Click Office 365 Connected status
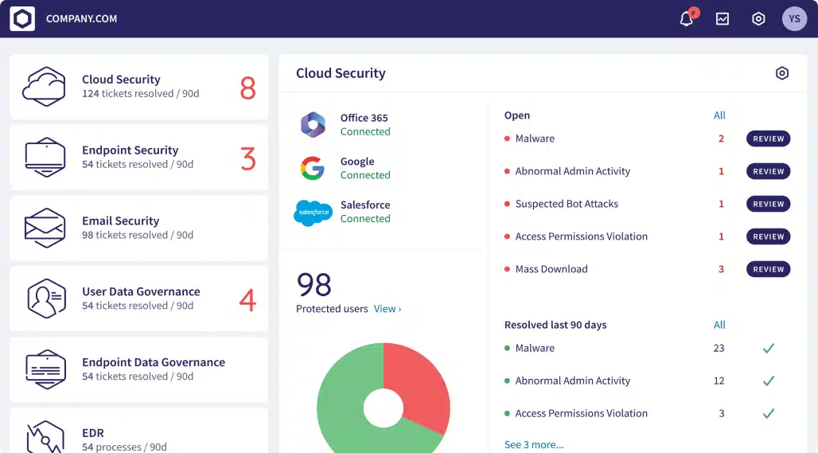 click(365, 131)
